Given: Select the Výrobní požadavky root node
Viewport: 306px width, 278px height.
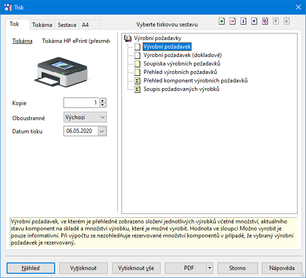Looking at the screenshot, I should click(158, 38).
